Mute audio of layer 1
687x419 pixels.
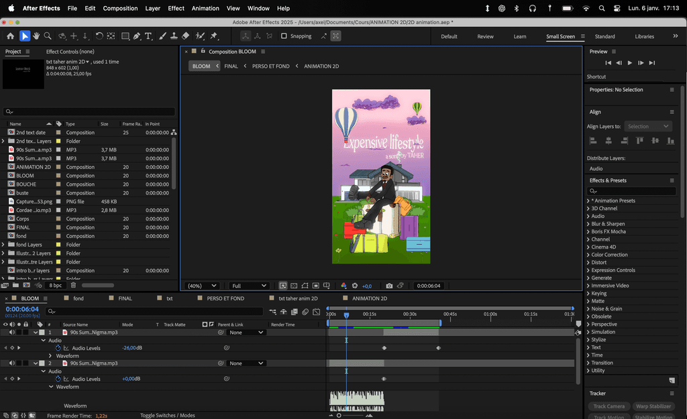coord(11,333)
